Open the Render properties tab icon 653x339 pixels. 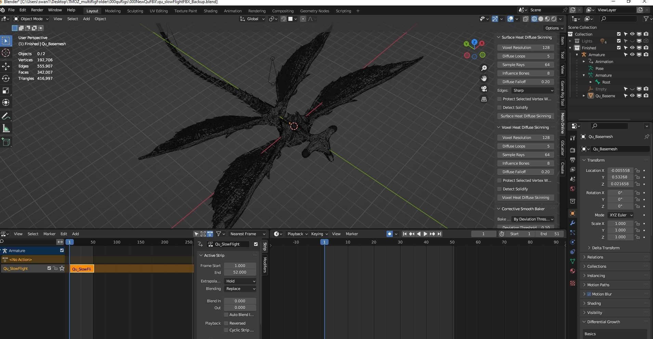point(573,150)
